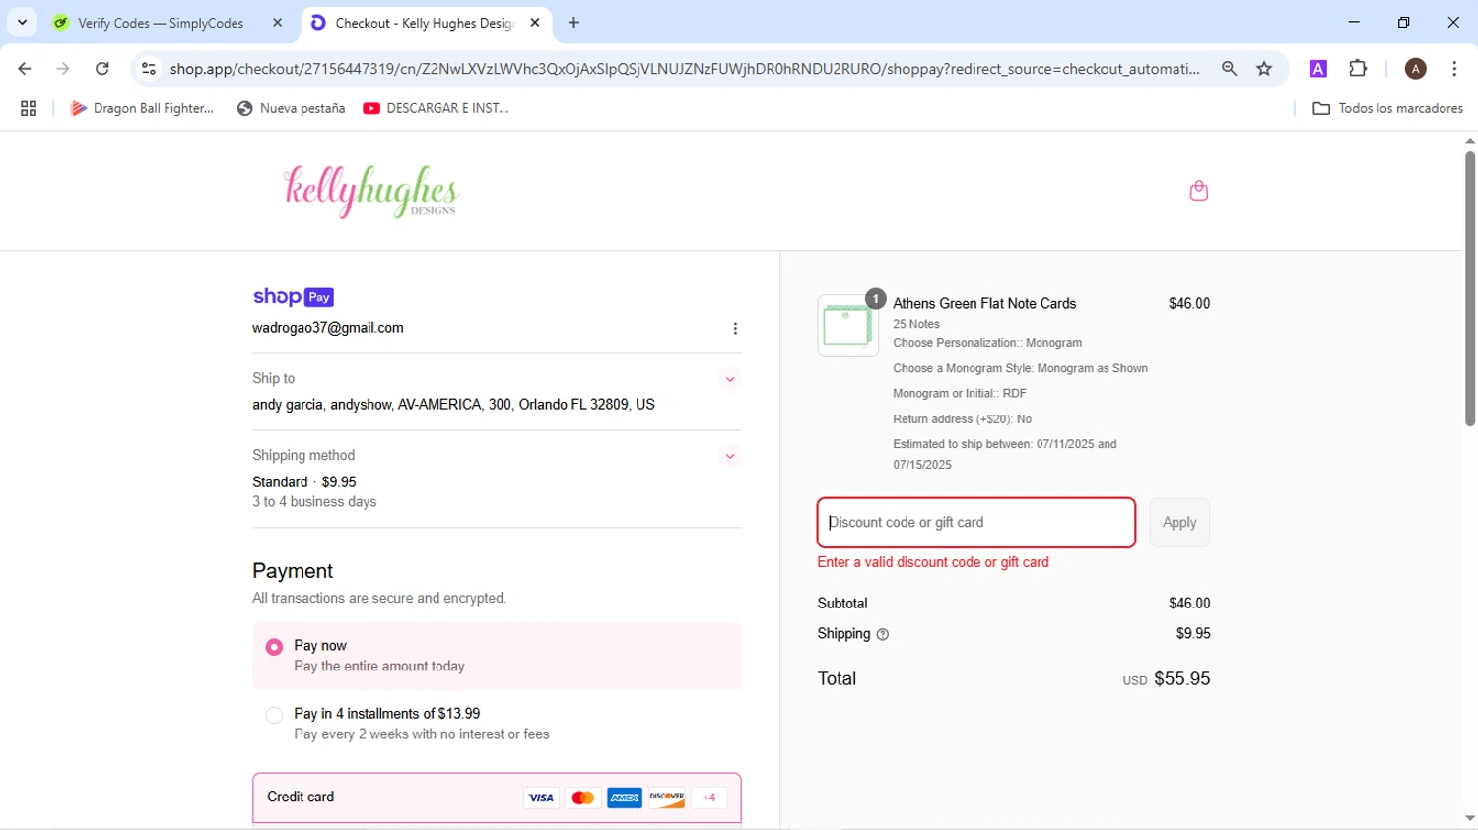
Task: Open the three-dot menu beside the email
Action: pyautogui.click(x=735, y=329)
